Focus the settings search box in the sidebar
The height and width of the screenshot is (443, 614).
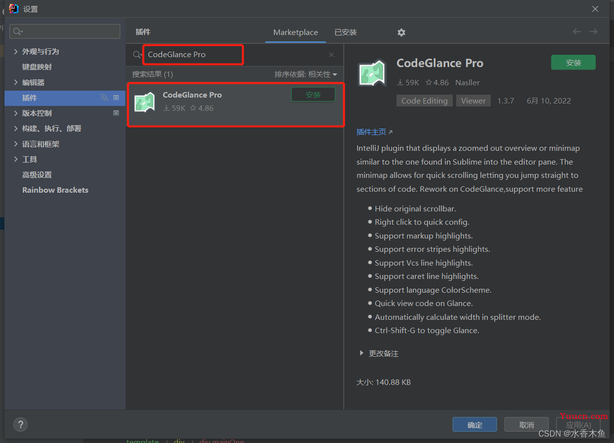pyautogui.click(x=65, y=32)
